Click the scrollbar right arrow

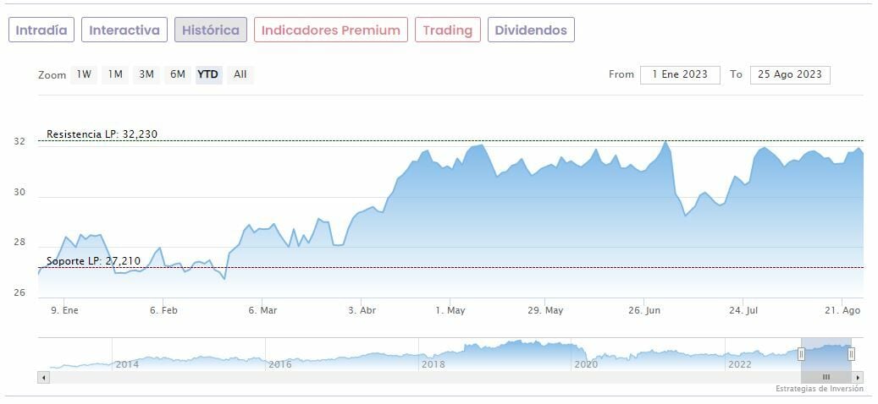[858, 377]
